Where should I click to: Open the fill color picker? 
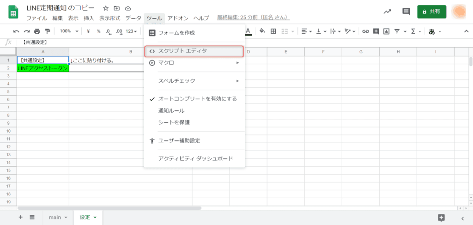(x=262, y=31)
